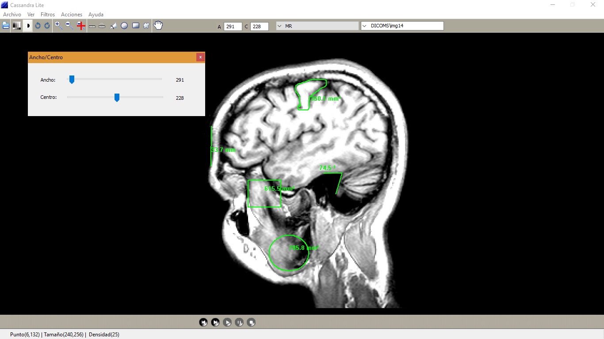This screenshot has width=604, height=339.
Task: Select the rectangle area tool
Action: click(135, 26)
